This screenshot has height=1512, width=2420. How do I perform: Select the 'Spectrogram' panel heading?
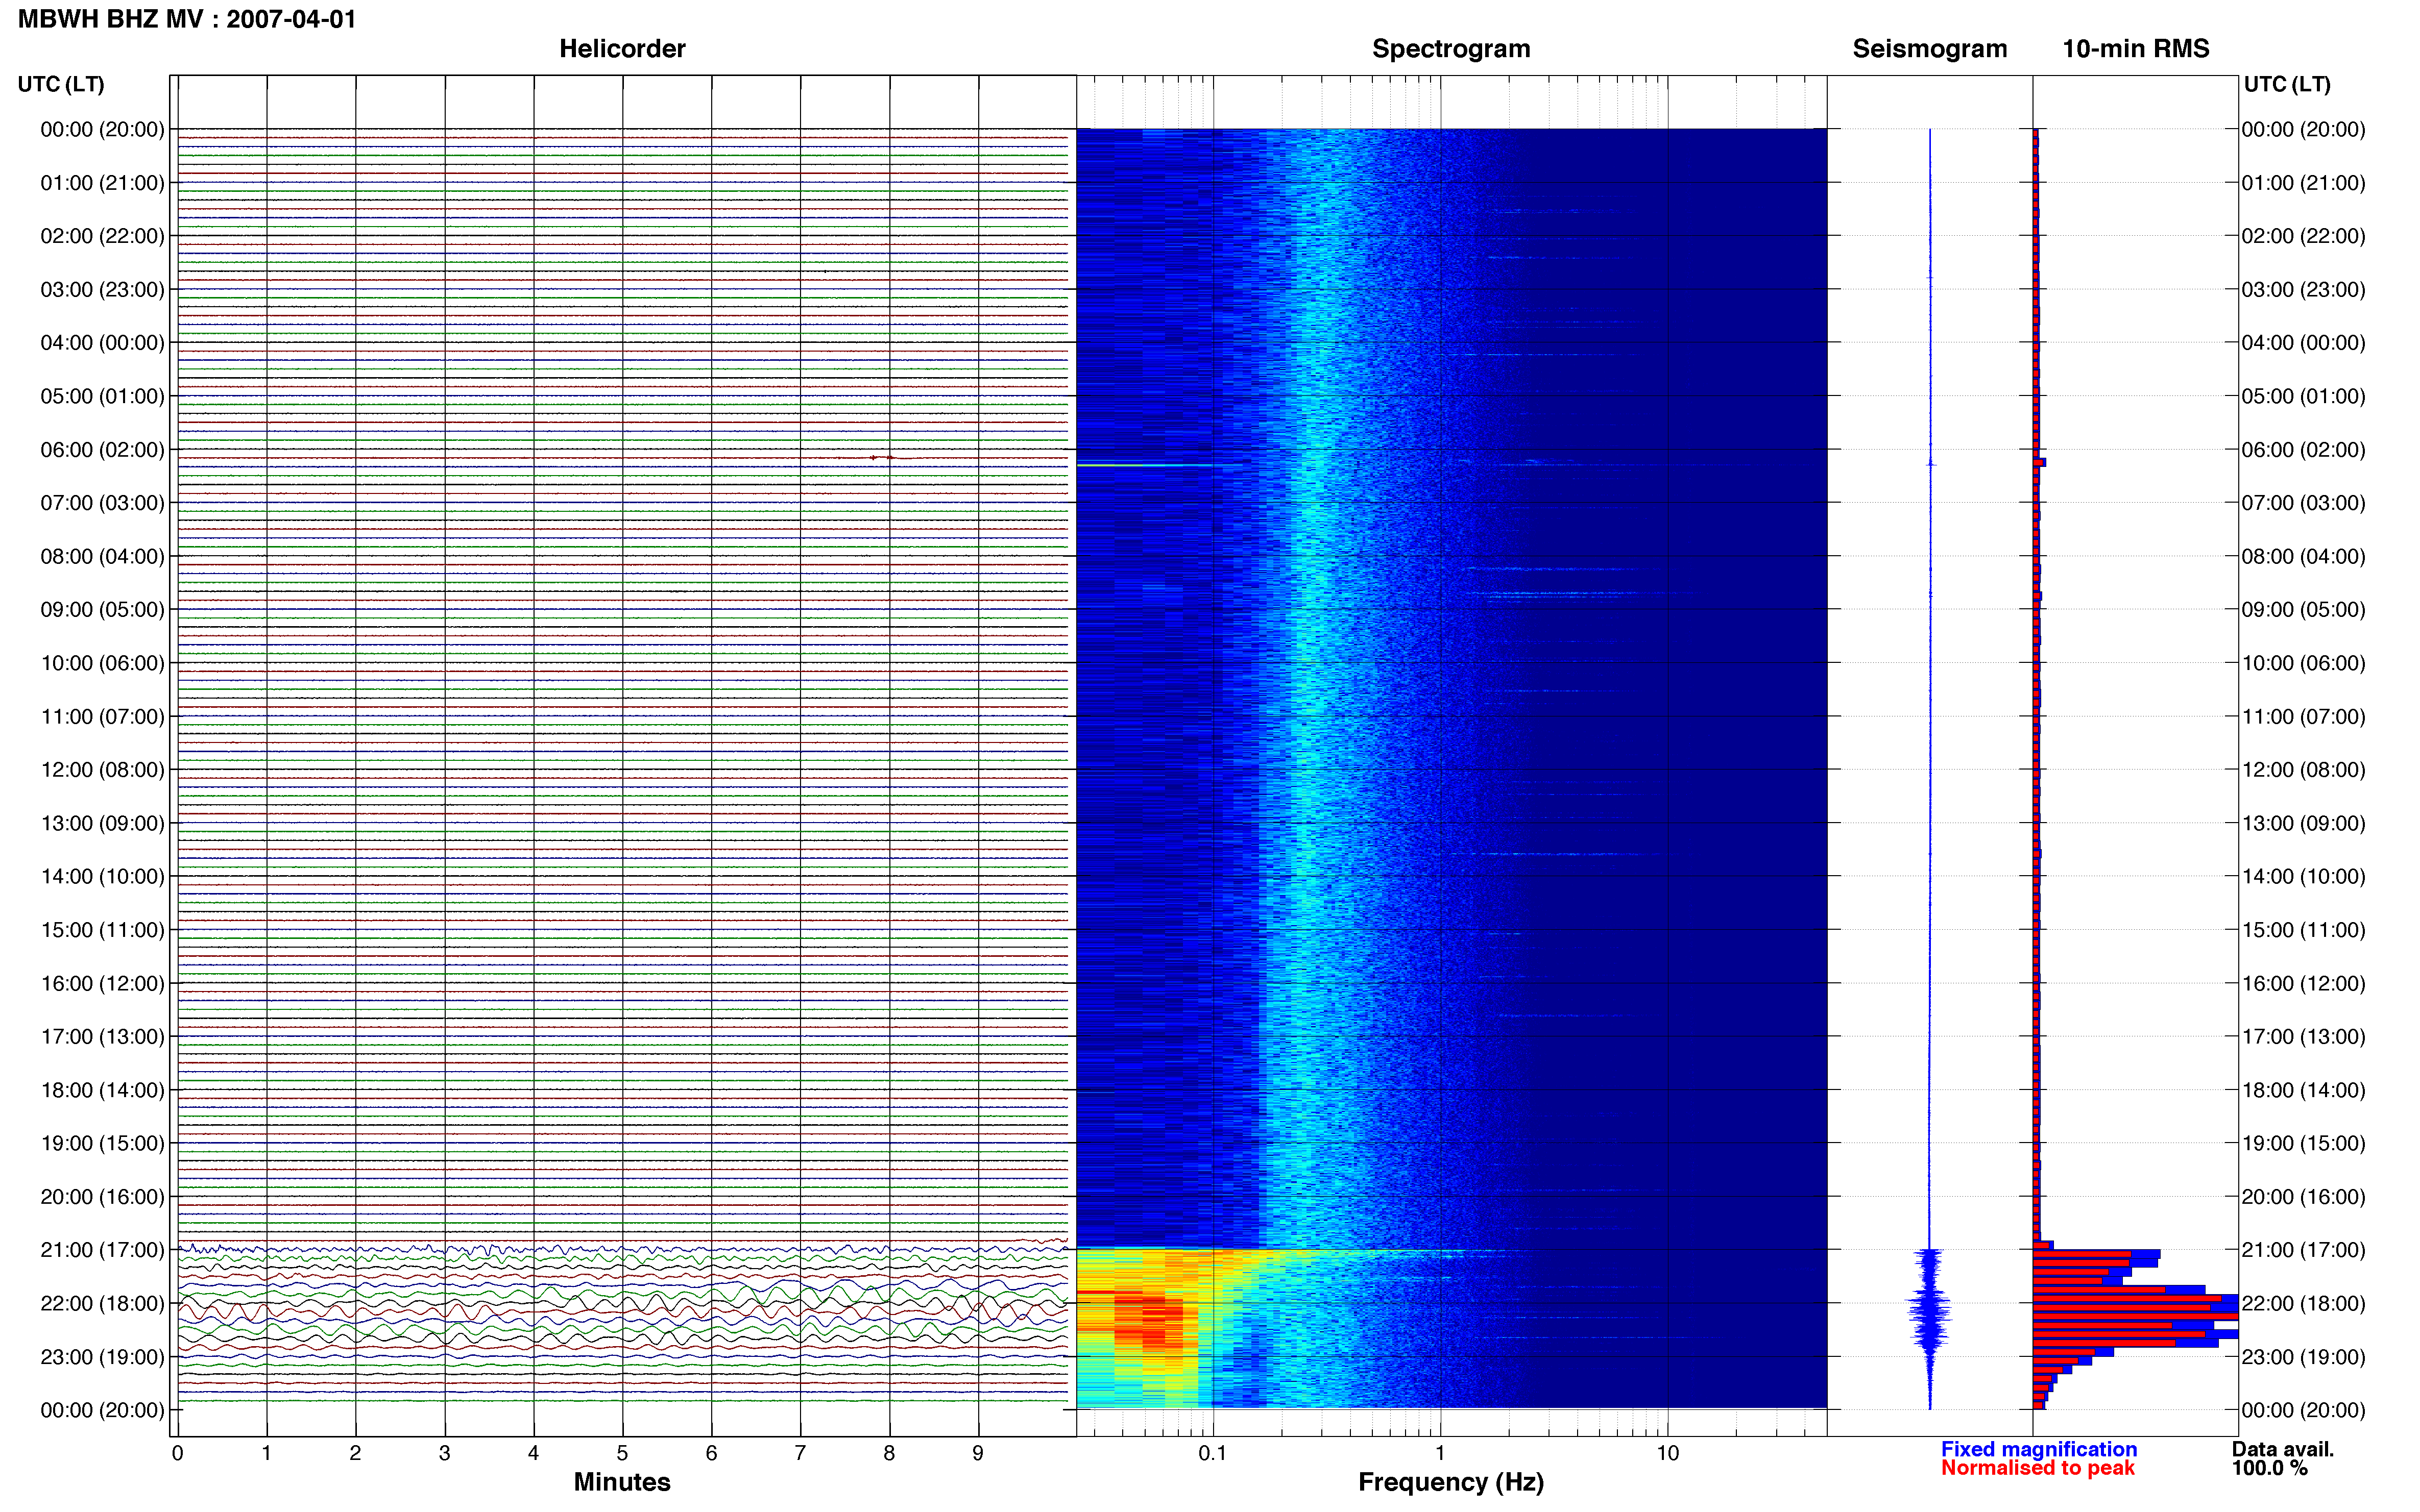(x=1450, y=49)
